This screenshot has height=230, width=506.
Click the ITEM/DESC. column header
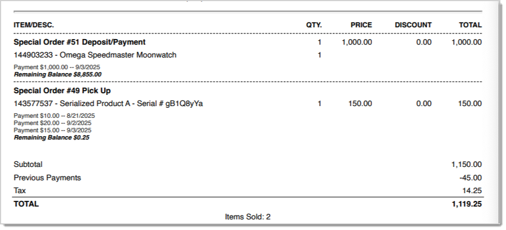pyautogui.click(x=33, y=25)
